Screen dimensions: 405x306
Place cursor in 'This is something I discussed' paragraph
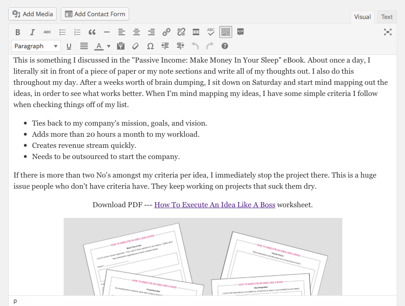pos(201,82)
